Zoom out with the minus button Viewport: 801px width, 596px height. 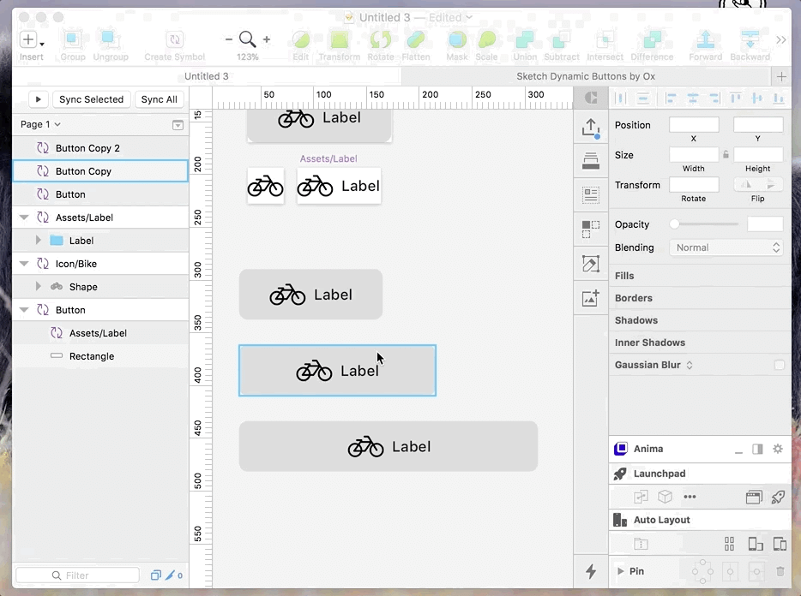pyautogui.click(x=228, y=39)
